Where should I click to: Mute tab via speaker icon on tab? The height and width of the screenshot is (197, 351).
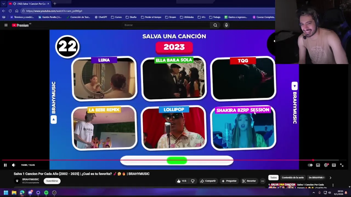click(14, 4)
